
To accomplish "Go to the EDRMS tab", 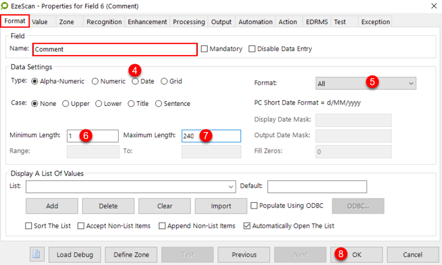I will (315, 22).
